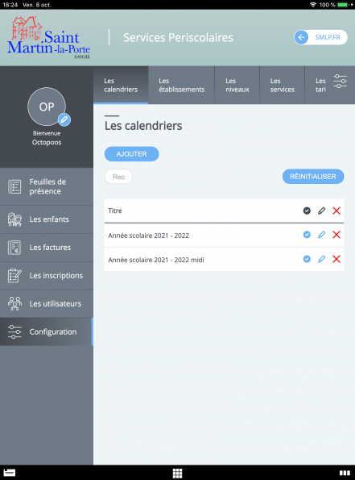Image resolution: width=355 pixels, height=480 pixels.
Task: Switch to the Les niveaux tab
Action: [237, 85]
